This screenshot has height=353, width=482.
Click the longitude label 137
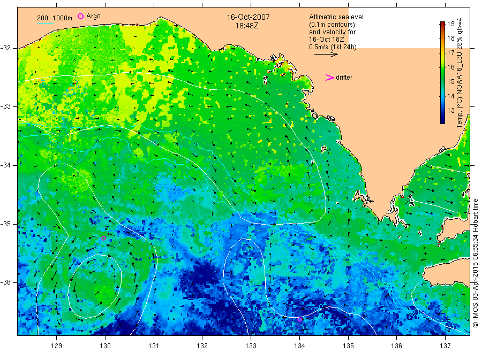point(445,346)
